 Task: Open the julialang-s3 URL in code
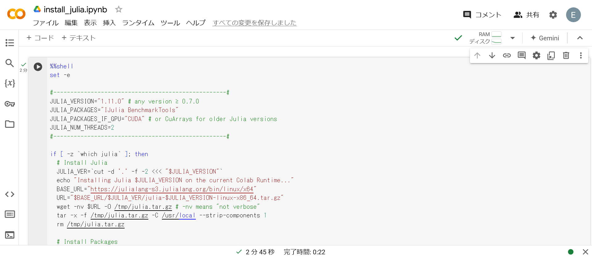[x=172, y=189]
